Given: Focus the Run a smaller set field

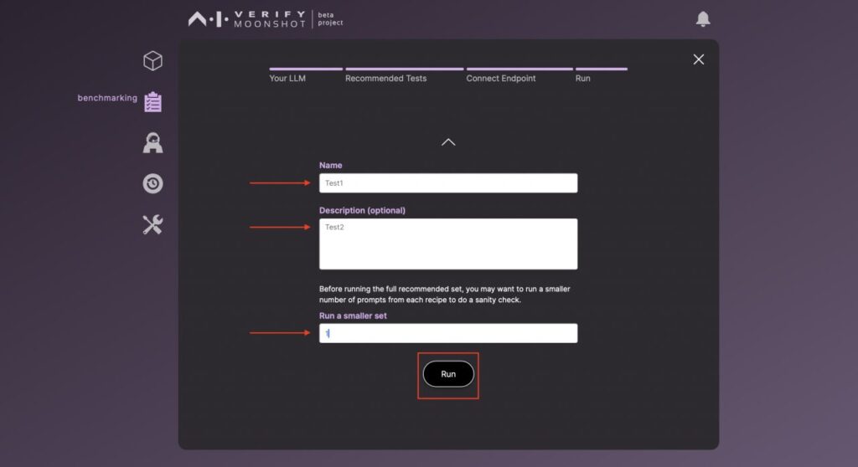Looking at the screenshot, I should click(448, 333).
